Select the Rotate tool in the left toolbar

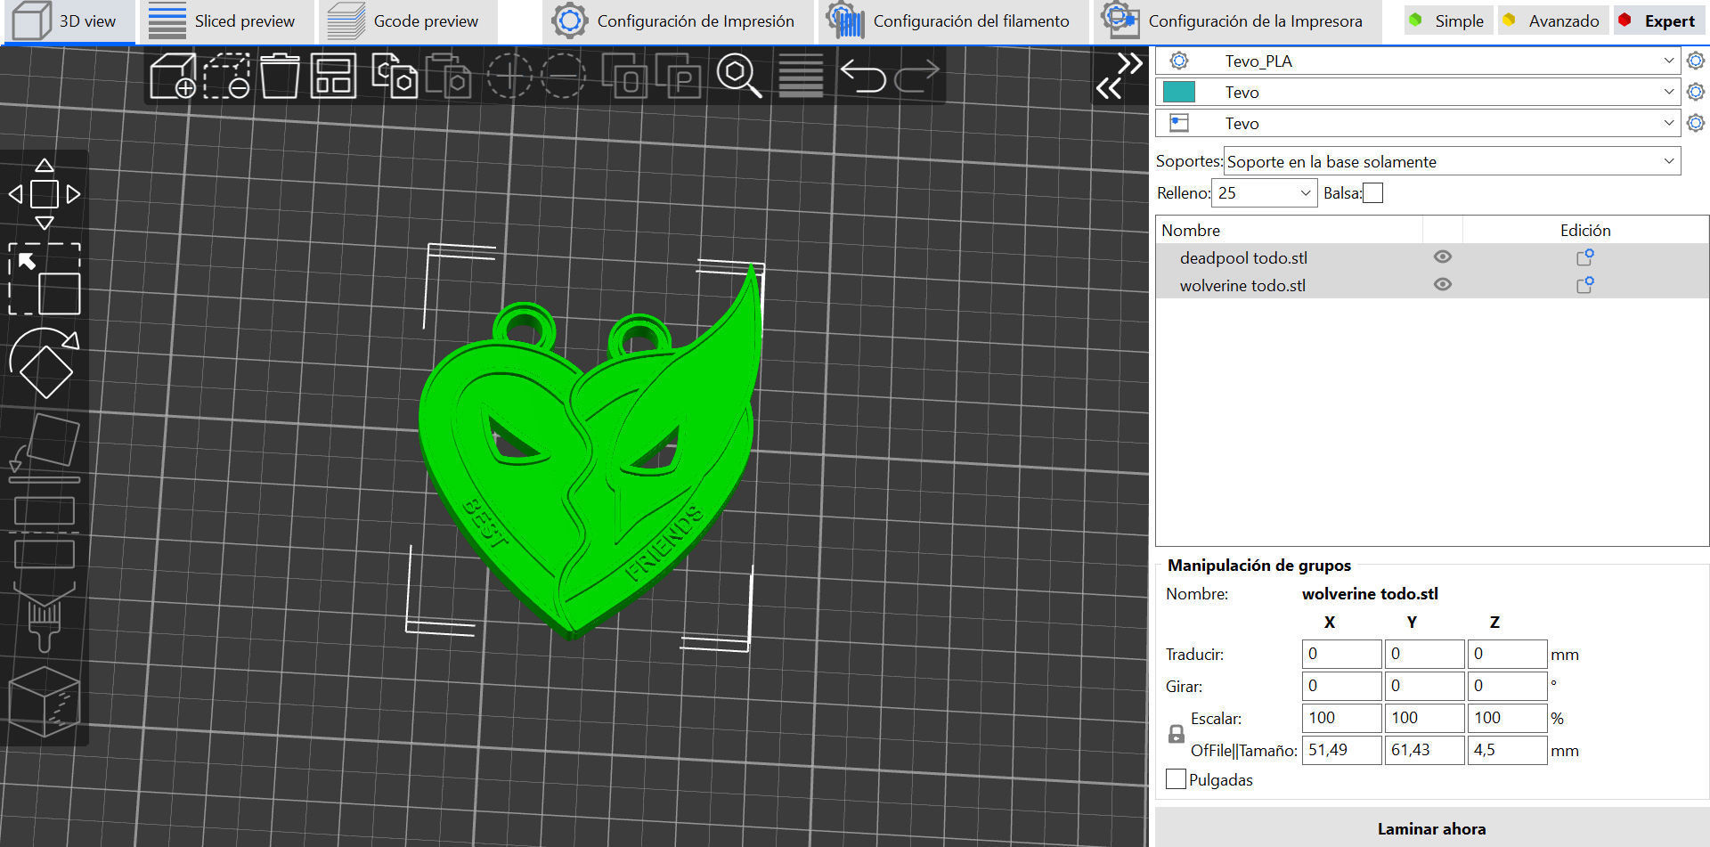pos(45,362)
